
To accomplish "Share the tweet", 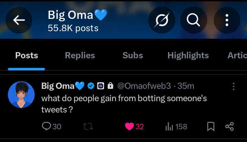I will pos(229,127).
